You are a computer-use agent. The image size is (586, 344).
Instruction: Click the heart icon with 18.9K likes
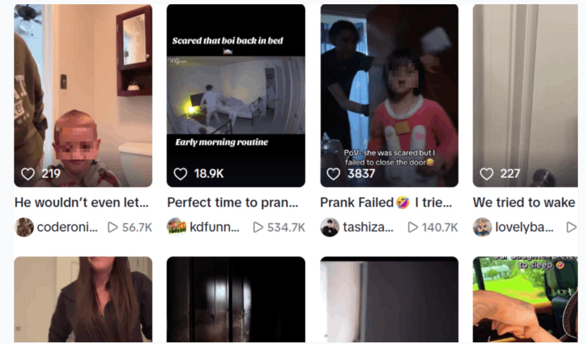(180, 174)
